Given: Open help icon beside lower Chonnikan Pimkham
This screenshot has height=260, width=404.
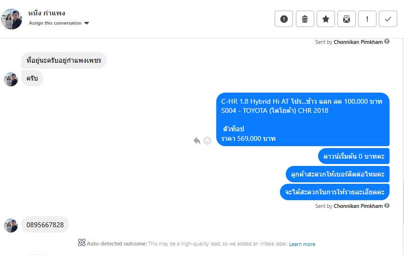Looking at the screenshot, I should tap(387, 205).
